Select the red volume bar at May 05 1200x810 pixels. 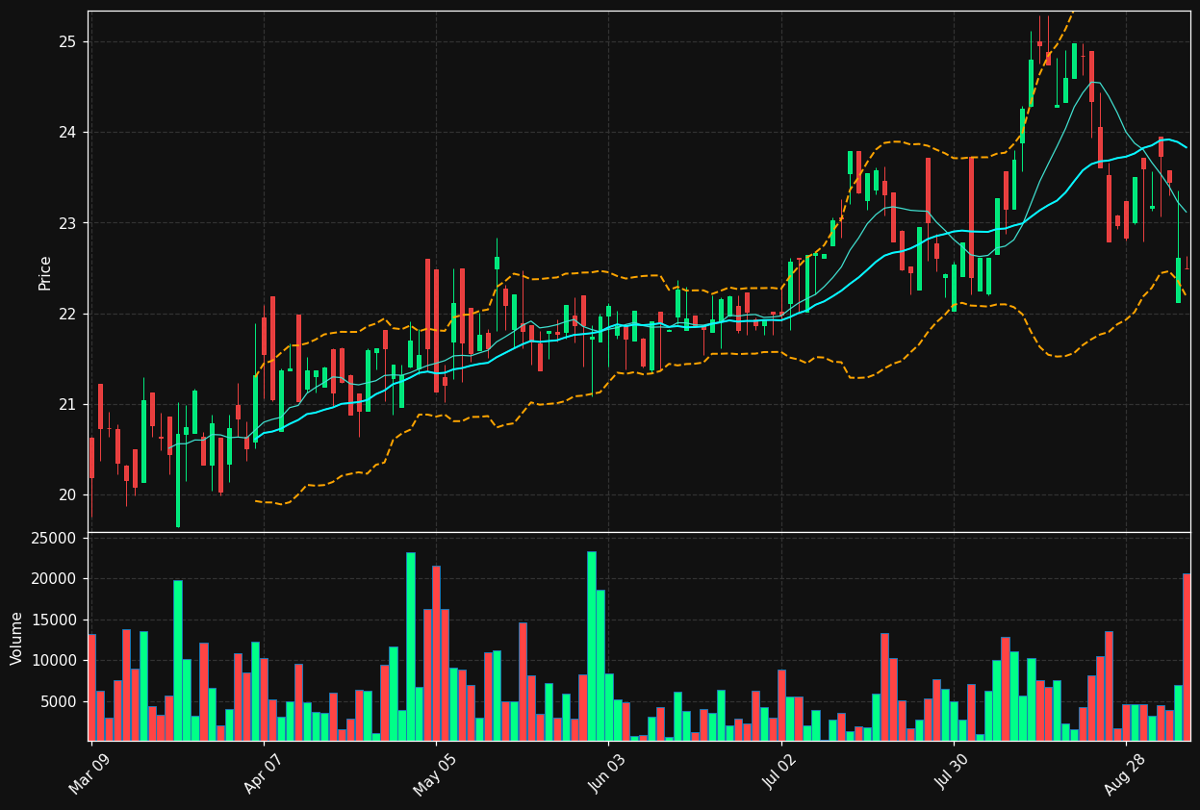(x=436, y=653)
